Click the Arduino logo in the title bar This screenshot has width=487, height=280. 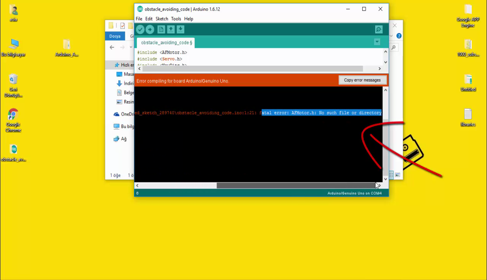(x=140, y=9)
